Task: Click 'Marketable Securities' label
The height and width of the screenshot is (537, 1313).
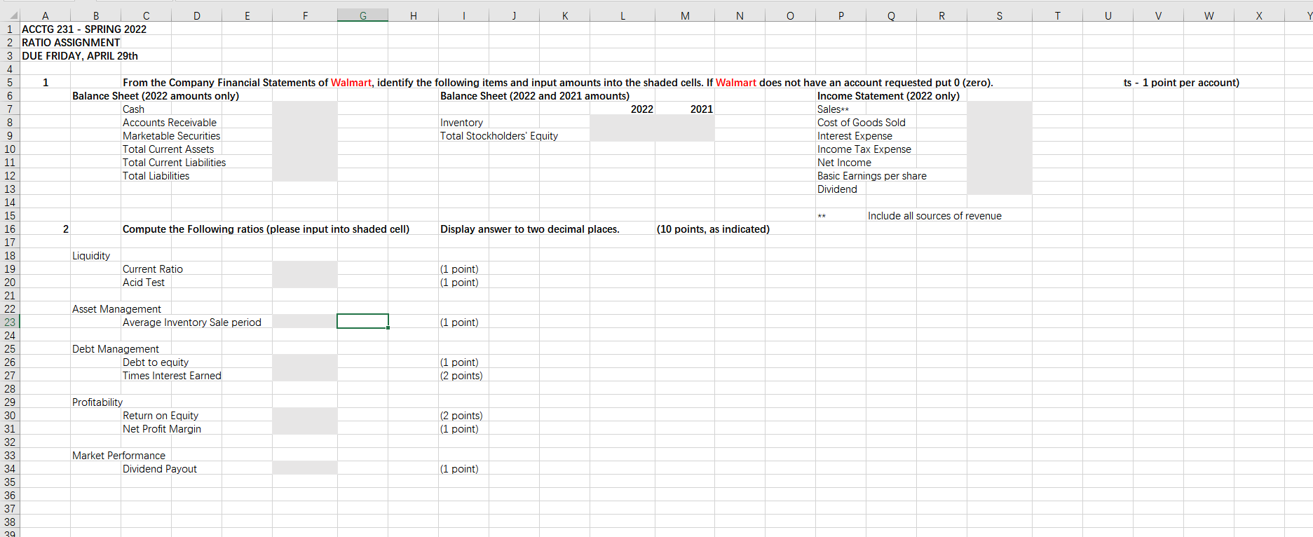Action: coord(171,135)
